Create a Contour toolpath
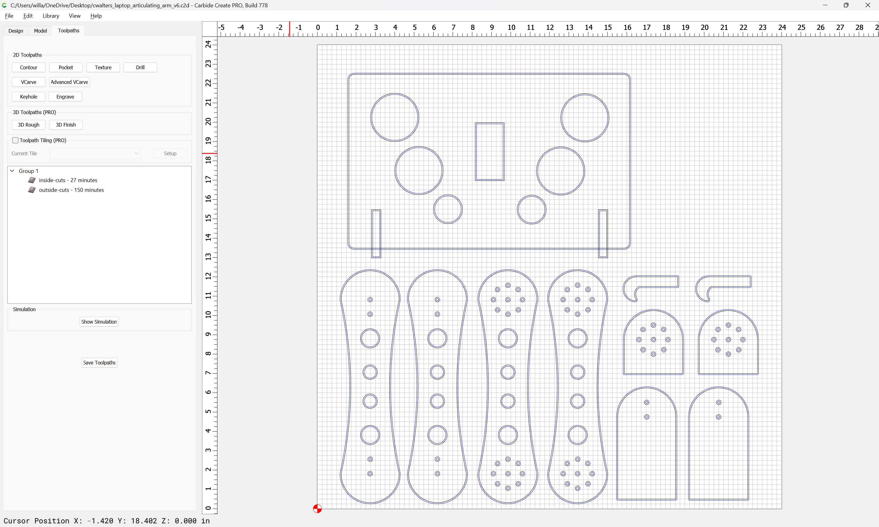 pyautogui.click(x=28, y=67)
